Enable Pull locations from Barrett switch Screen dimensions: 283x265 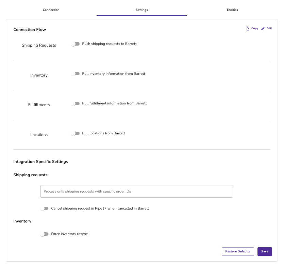[75, 133]
